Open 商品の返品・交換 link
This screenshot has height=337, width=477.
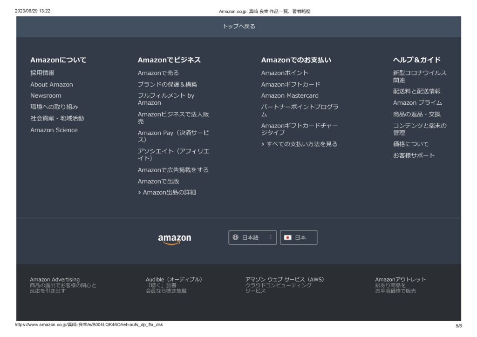(x=416, y=115)
